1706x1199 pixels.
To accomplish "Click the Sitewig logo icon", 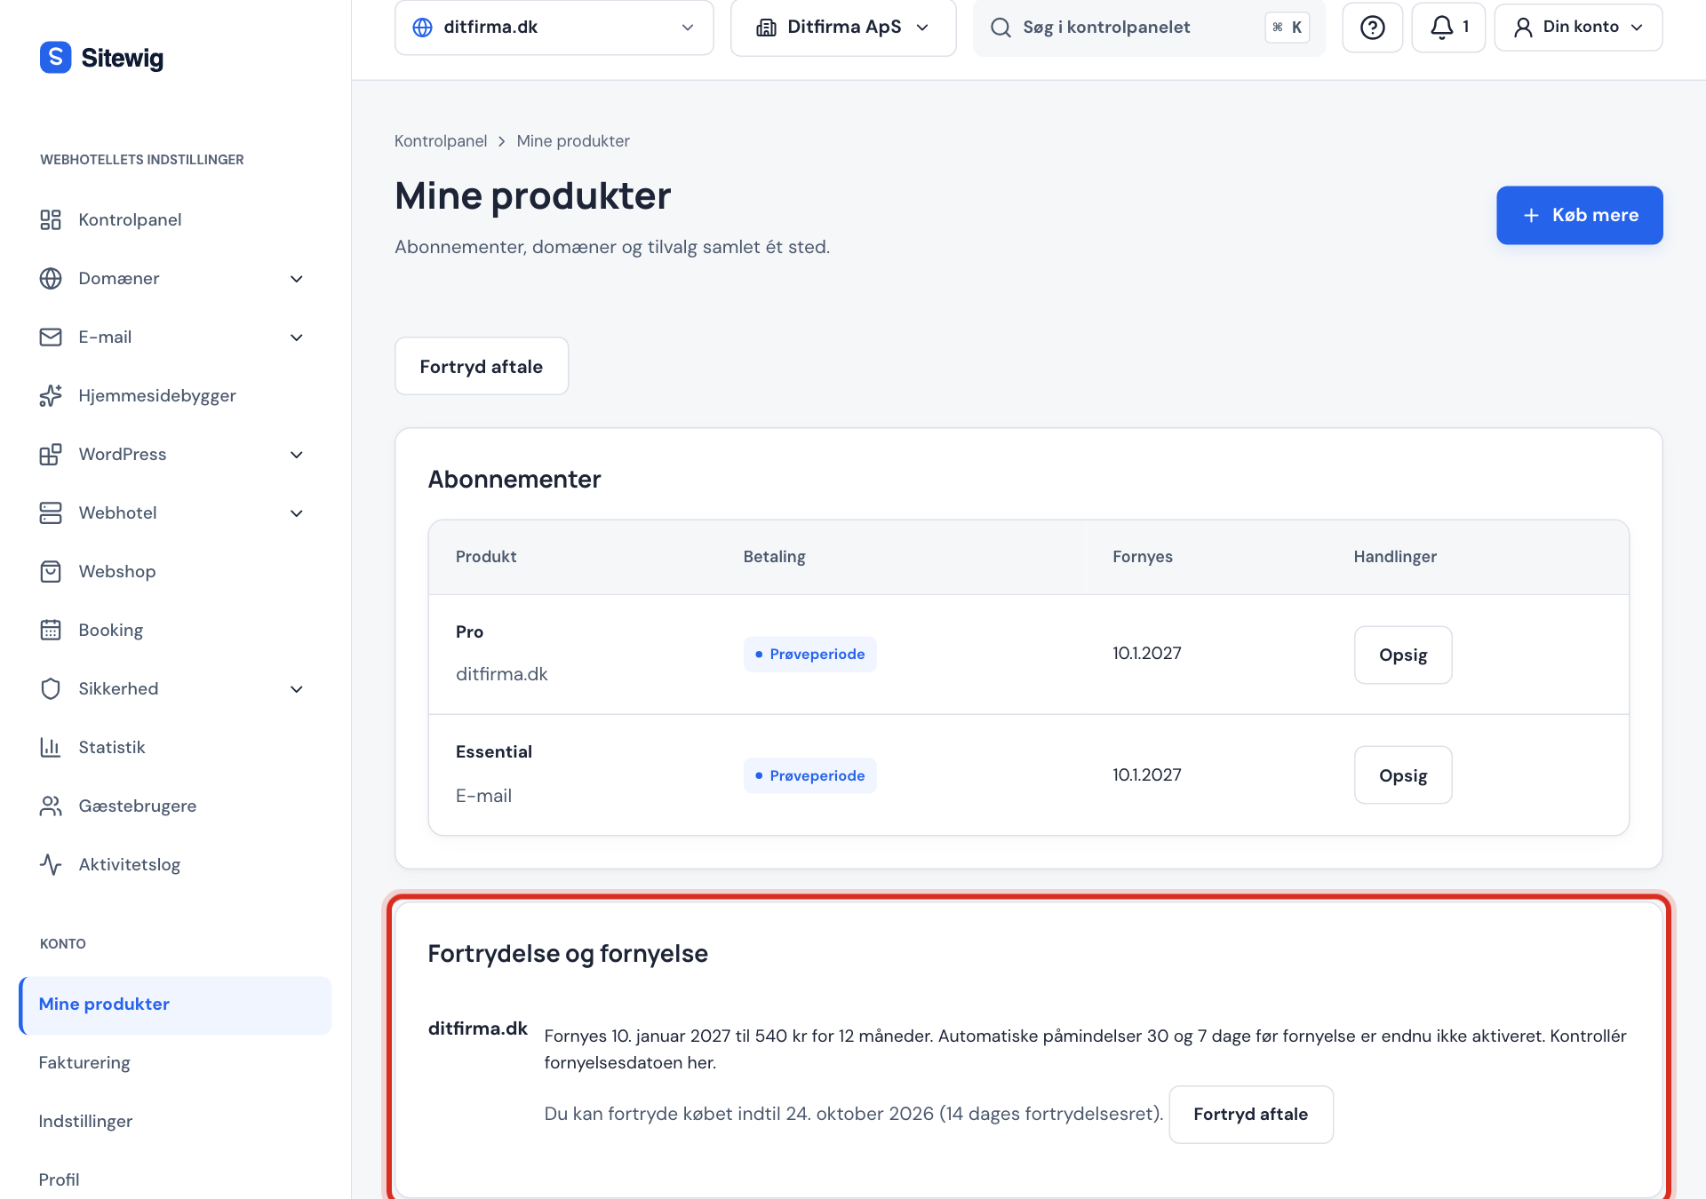I will point(55,58).
